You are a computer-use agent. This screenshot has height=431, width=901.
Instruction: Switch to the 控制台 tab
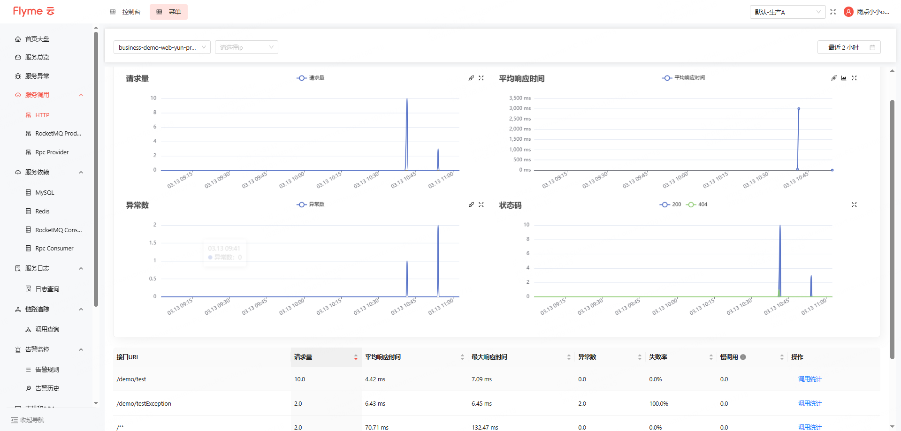tap(125, 12)
